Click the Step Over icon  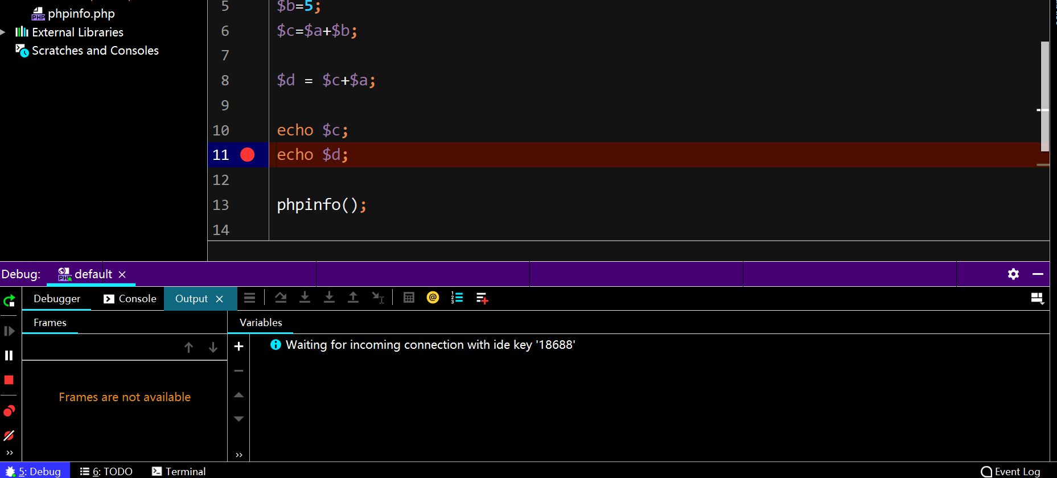tap(281, 298)
